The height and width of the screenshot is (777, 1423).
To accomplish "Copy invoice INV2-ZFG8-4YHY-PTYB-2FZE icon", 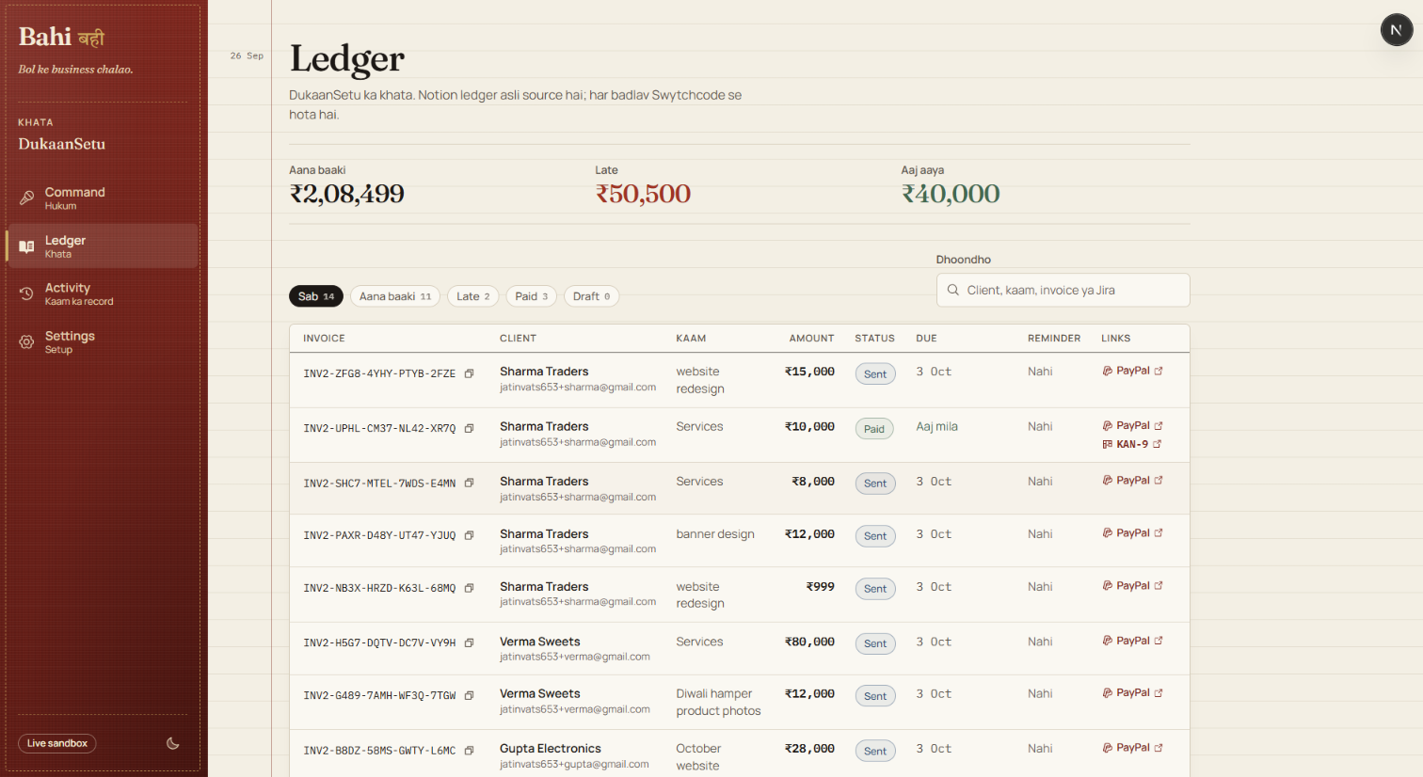I will tap(469, 374).
